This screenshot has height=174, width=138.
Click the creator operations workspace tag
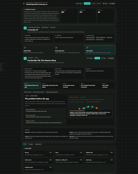[34, 27]
